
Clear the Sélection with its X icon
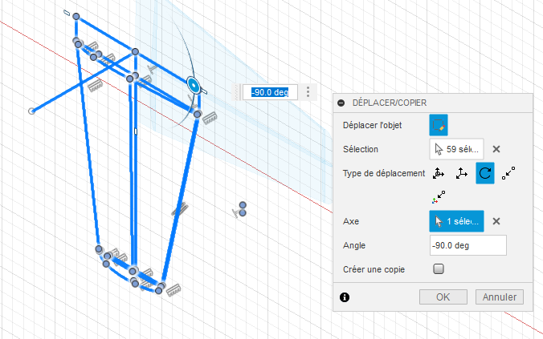(x=496, y=149)
